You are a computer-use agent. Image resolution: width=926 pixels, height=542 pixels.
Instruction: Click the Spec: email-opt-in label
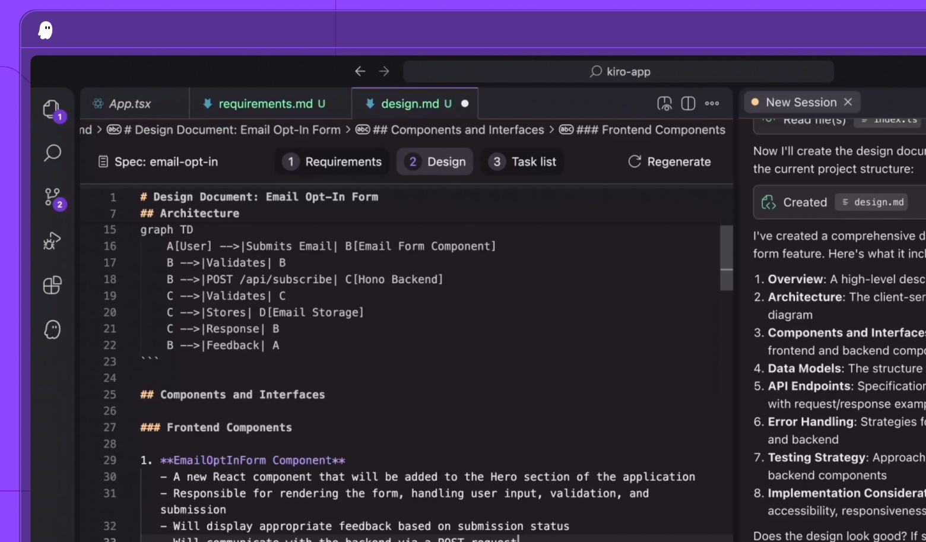tap(166, 161)
